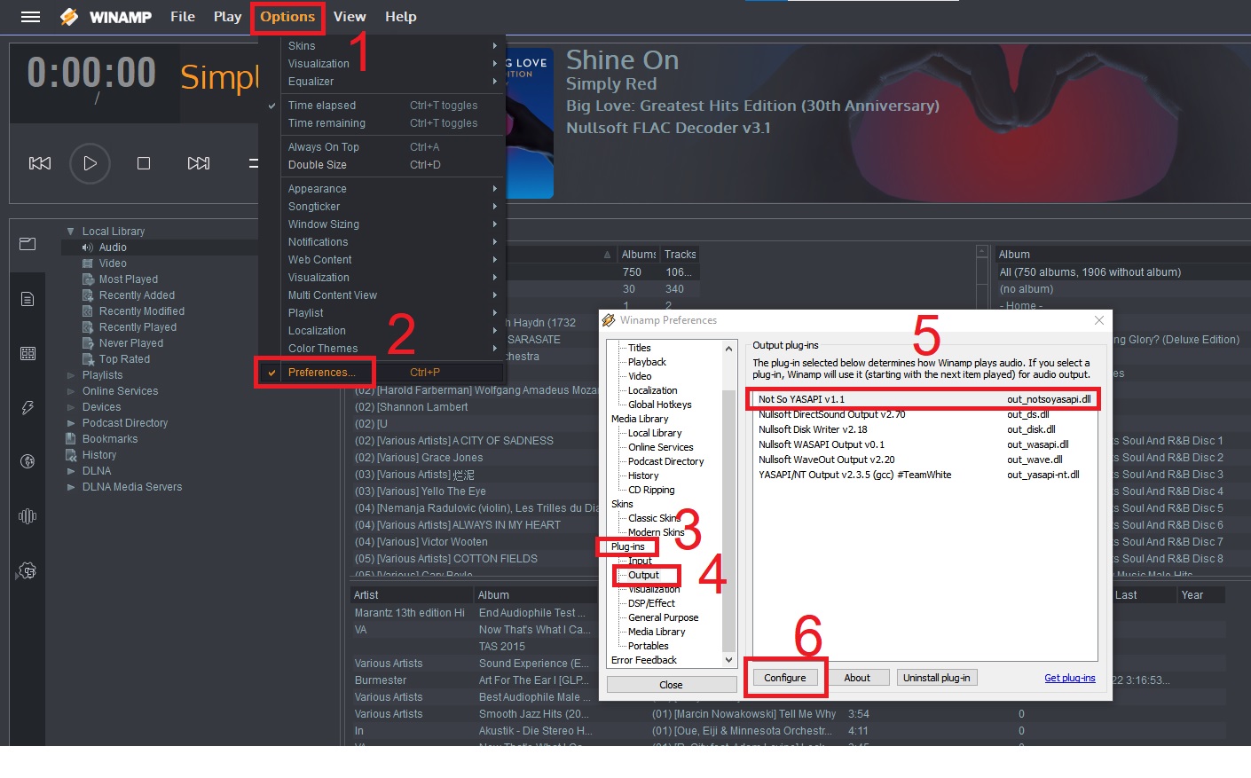Click Close button in Preferences dialog
Image resolution: width=1251 pixels, height=778 pixels.
point(672,685)
